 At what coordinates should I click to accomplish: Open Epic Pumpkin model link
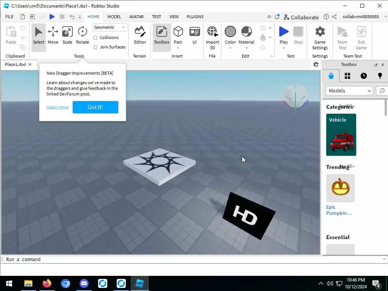pyautogui.click(x=339, y=210)
